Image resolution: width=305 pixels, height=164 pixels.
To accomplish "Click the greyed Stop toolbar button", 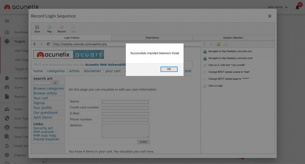I will click(x=73, y=29).
